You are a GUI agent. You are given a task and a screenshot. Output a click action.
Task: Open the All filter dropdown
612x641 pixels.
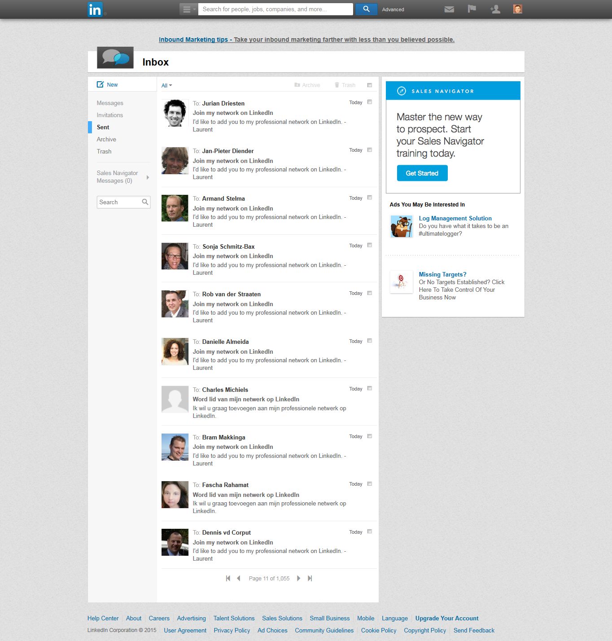[x=166, y=85]
